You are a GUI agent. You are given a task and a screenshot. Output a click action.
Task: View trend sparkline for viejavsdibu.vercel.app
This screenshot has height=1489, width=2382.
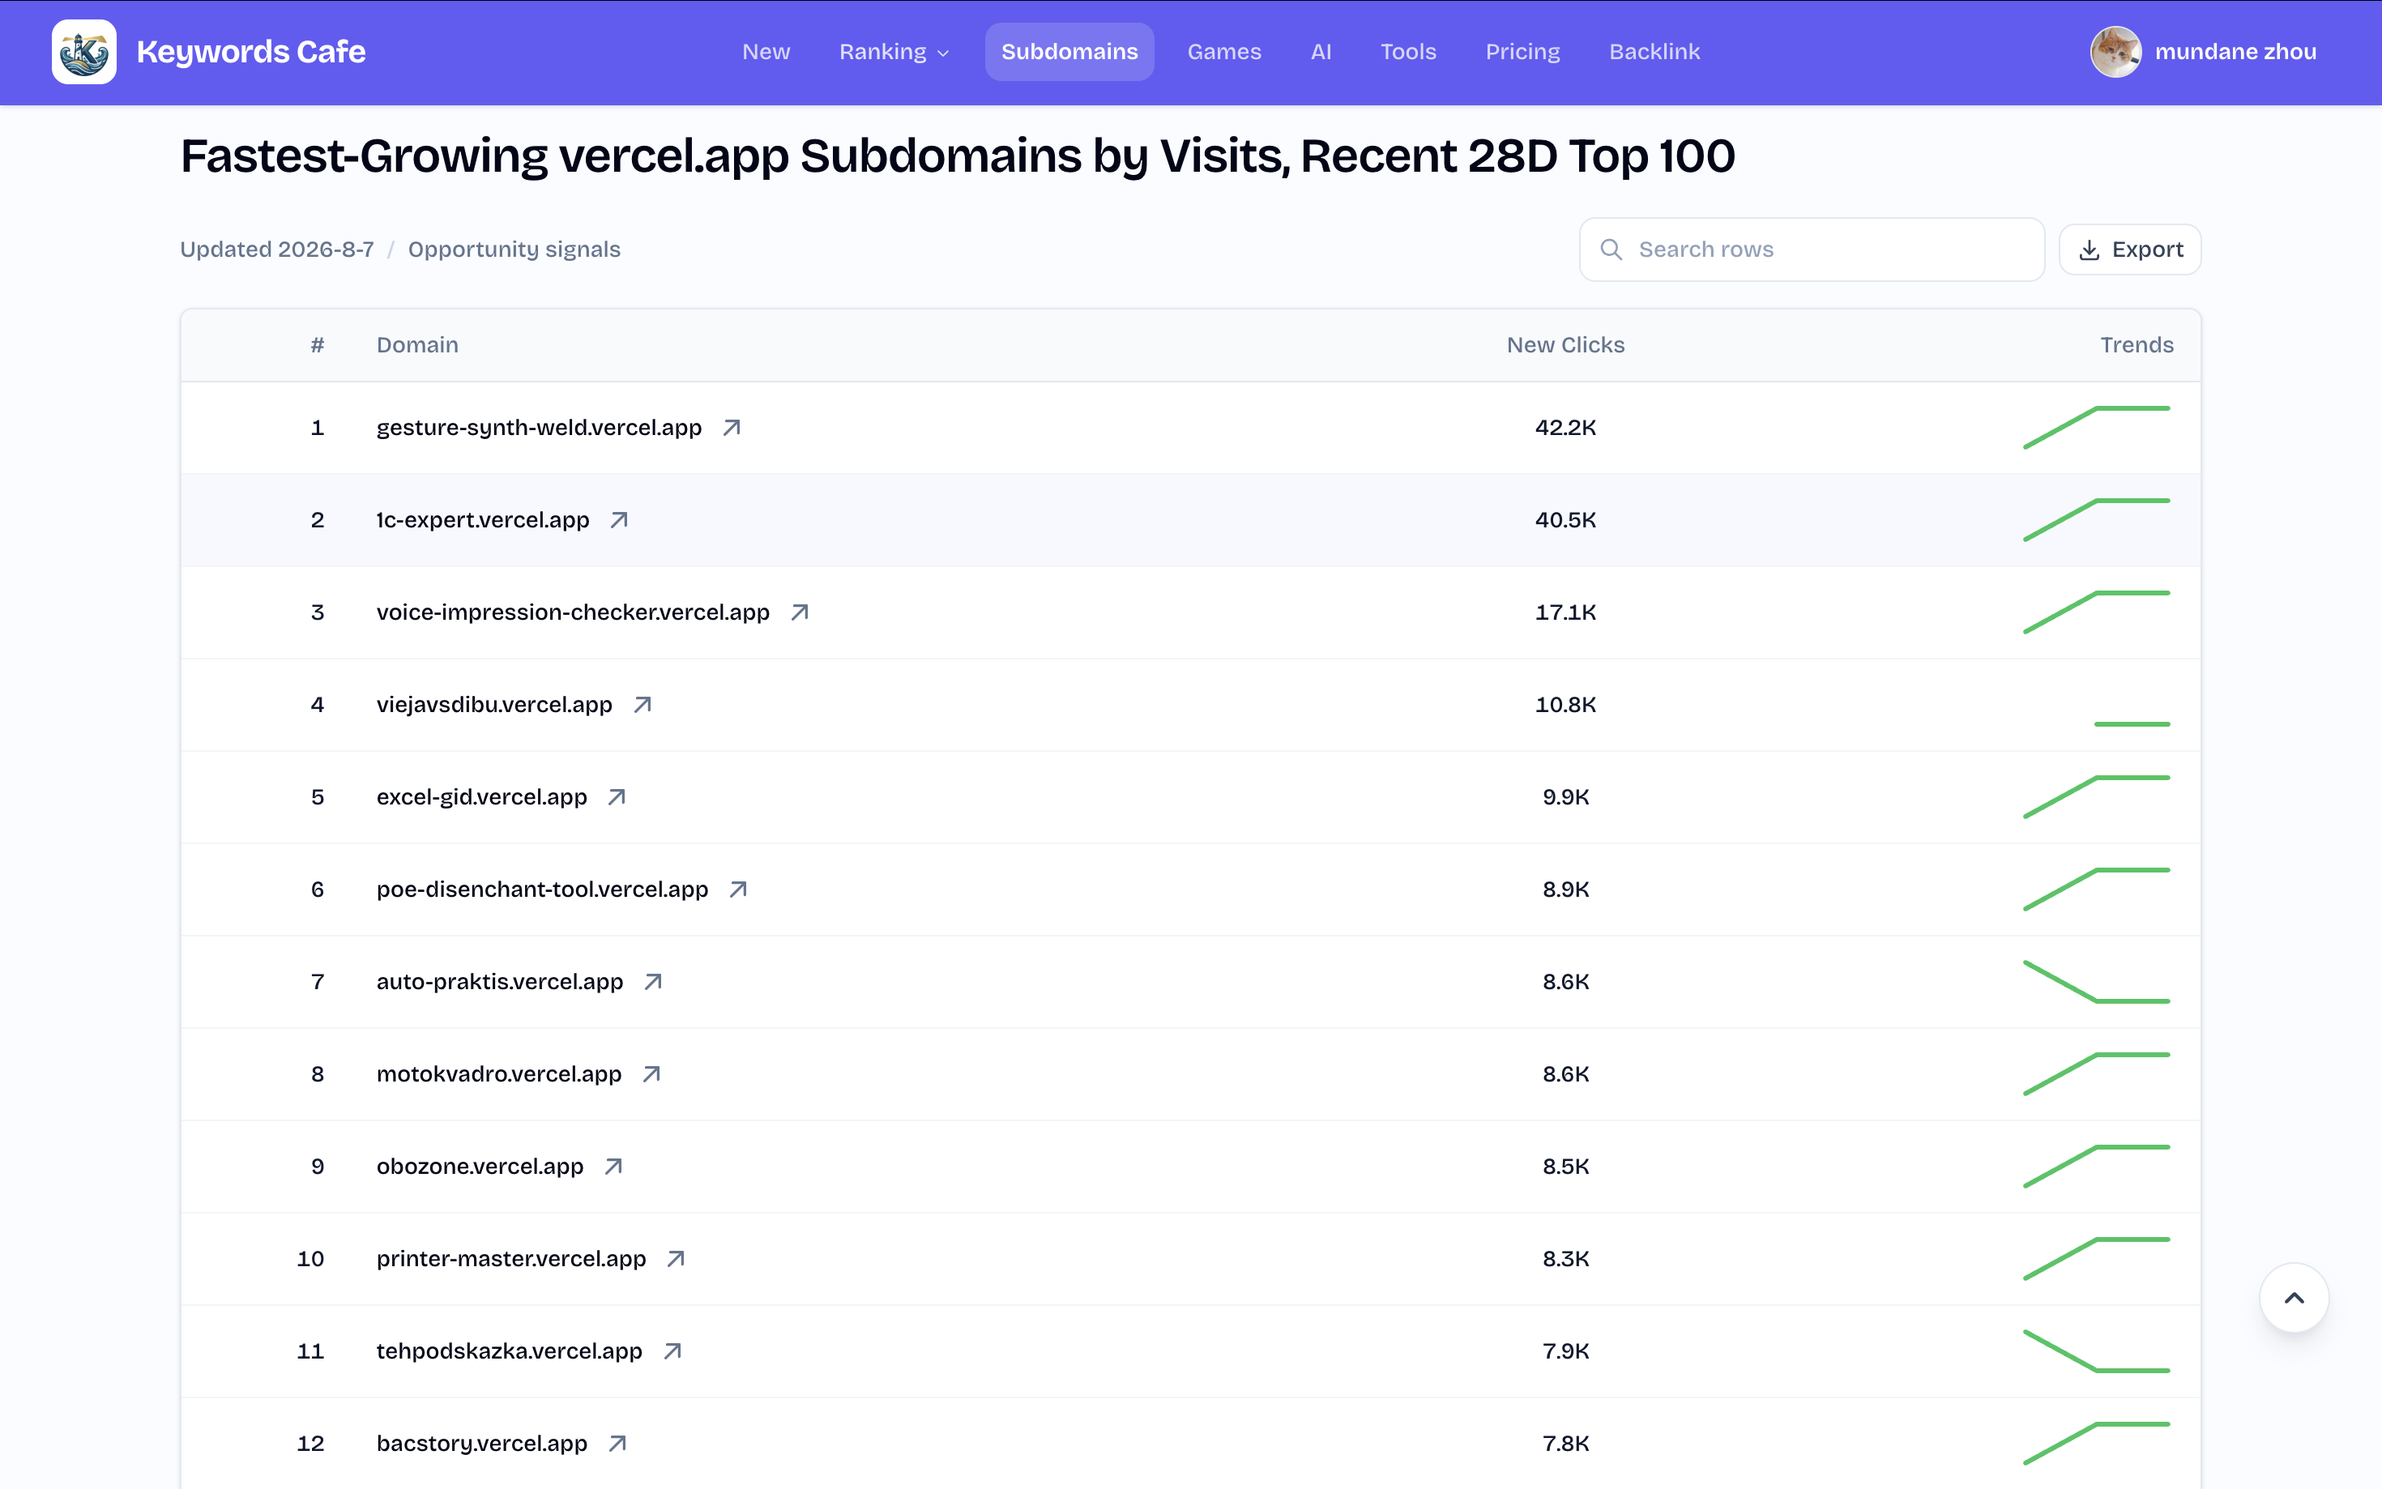point(2132,723)
